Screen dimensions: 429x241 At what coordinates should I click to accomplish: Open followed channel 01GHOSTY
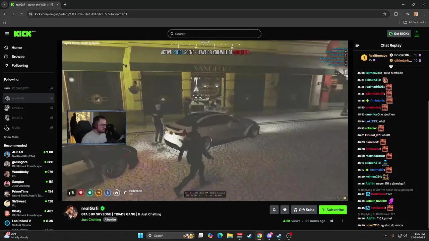[x=28, y=88]
